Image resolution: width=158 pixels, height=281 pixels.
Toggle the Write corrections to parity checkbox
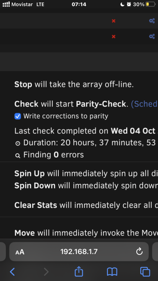coord(18,116)
